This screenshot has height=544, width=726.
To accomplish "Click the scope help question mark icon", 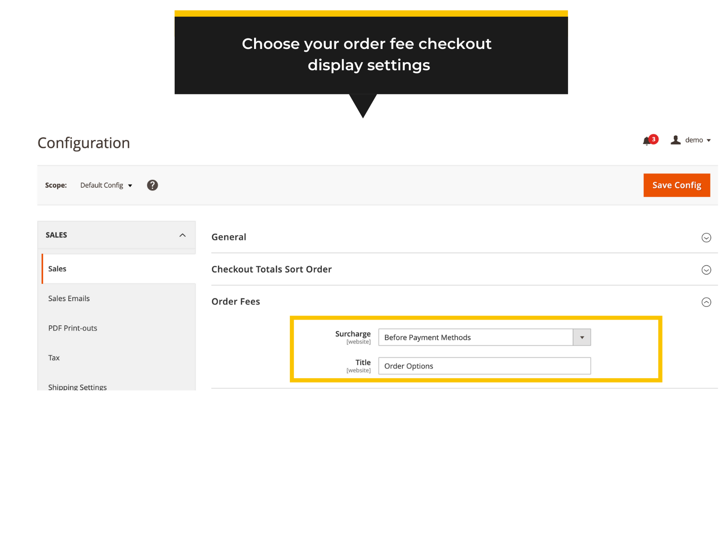I will [x=152, y=185].
